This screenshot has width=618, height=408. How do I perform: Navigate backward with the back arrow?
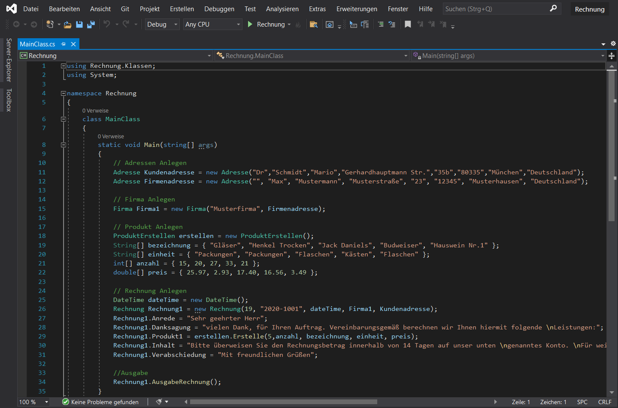(16, 24)
